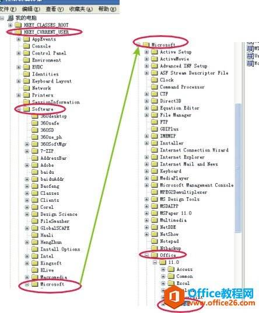Click the FTP folder icon
The width and height of the screenshot is (259, 313).
tap(155, 122)
